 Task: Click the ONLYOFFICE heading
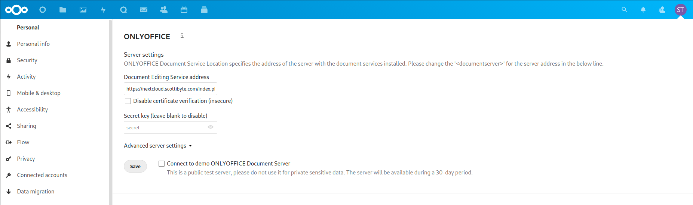pos(147,37)
